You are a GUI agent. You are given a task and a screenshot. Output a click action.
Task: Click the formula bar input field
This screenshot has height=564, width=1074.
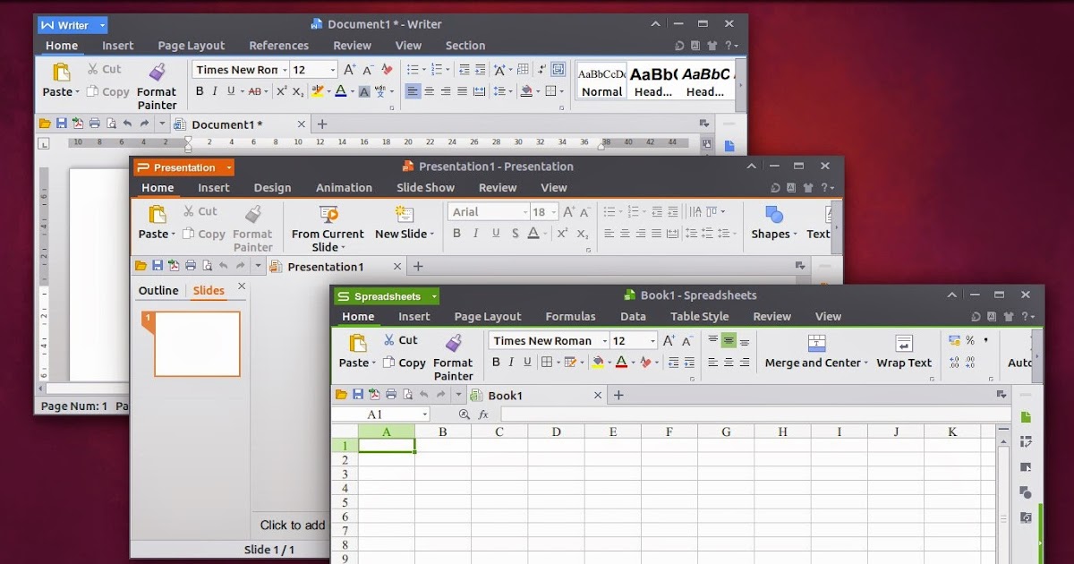(755, 414)
